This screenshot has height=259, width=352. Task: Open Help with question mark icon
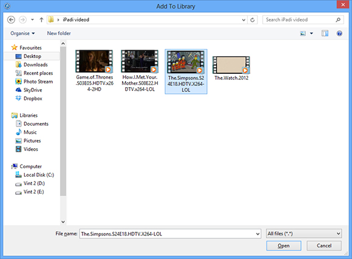(339, 33)
